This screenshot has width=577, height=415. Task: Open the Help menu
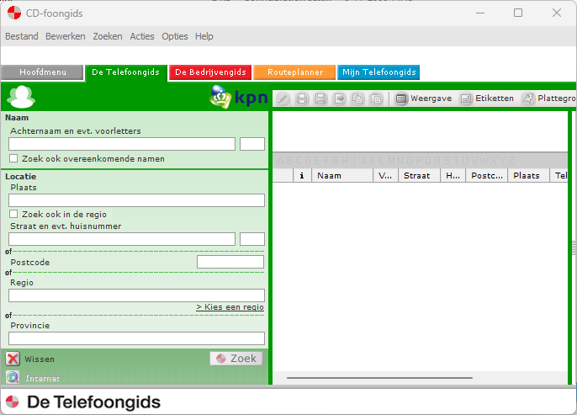204,36
